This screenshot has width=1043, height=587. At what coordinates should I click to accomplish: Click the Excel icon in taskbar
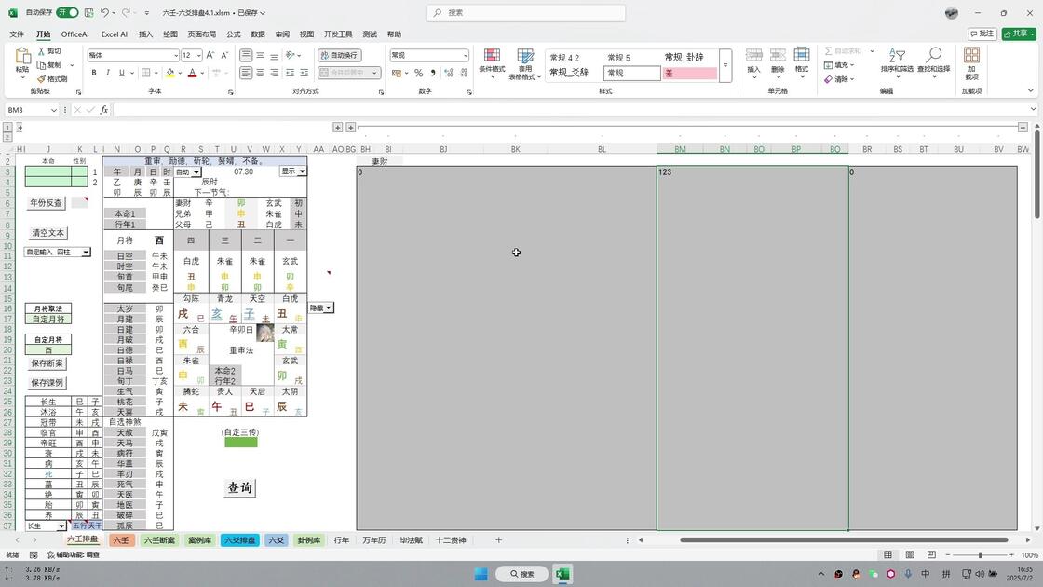click(x=562, y=574)
